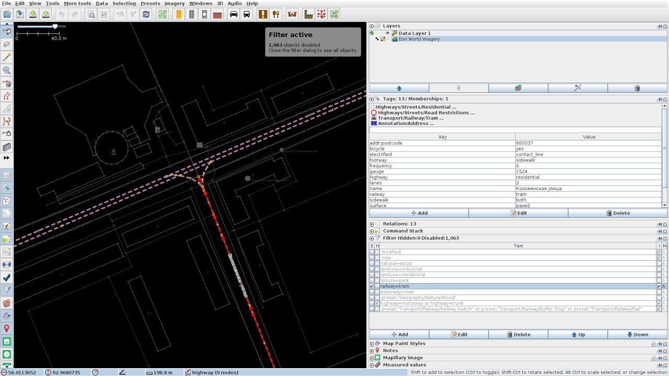Select the Extrude building tool
The height and width of the screenshot is (376, 669).
click(7, 147)
